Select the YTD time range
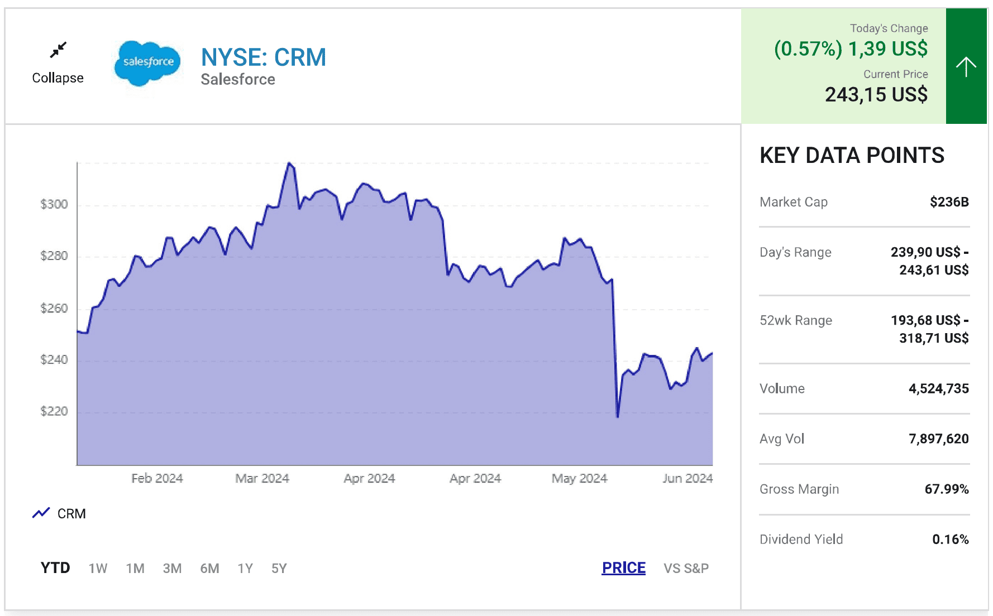This screenshot has height=616, width=993. 55,568
